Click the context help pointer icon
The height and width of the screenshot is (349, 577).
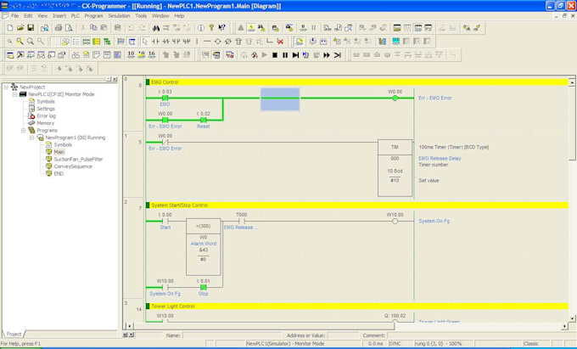click(221, 28)
